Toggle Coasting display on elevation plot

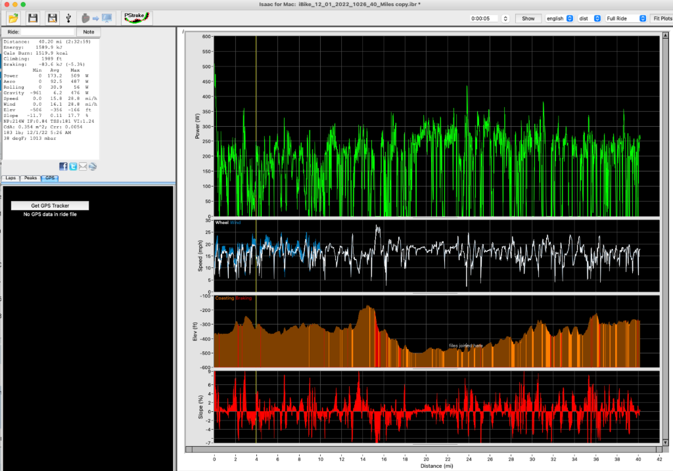[x=224, y=298]
